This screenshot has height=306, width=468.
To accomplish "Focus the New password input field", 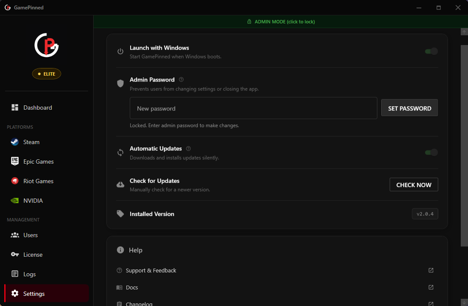I will pyautogui.click(x=254, y=108).
